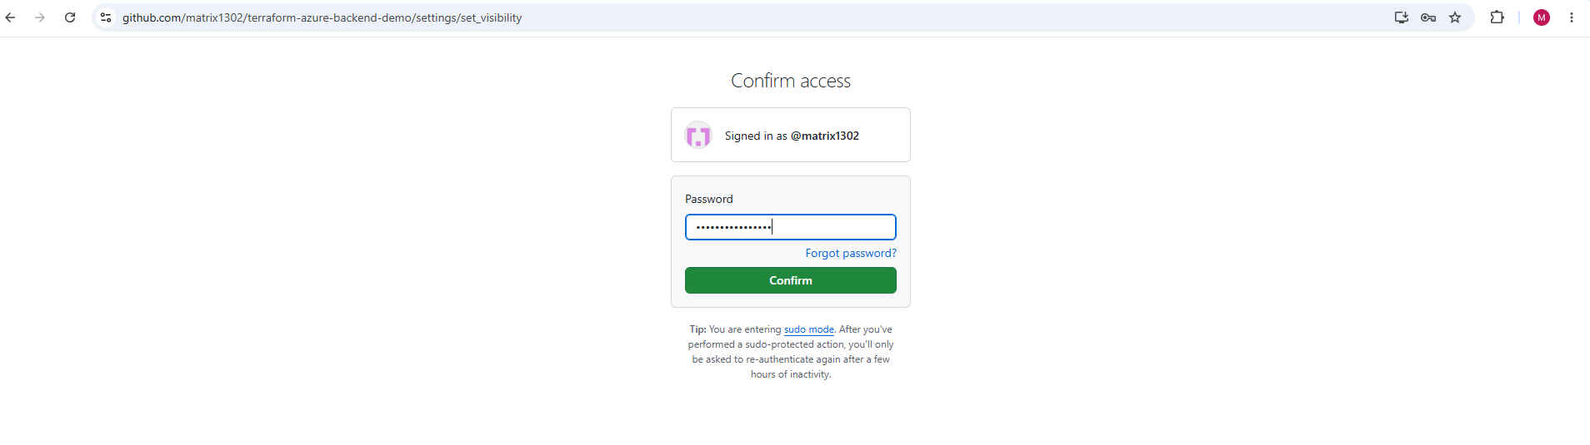Click the Confirm access heading

[791, 81]
